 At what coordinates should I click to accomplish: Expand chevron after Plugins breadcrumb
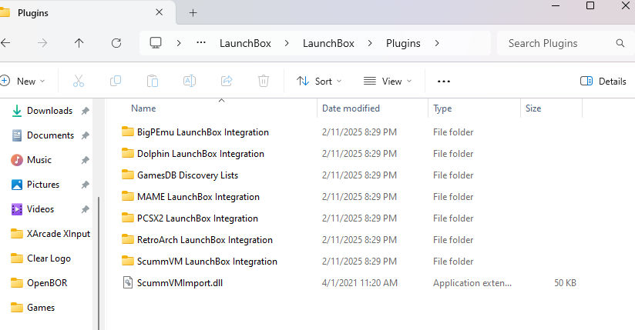436,43
